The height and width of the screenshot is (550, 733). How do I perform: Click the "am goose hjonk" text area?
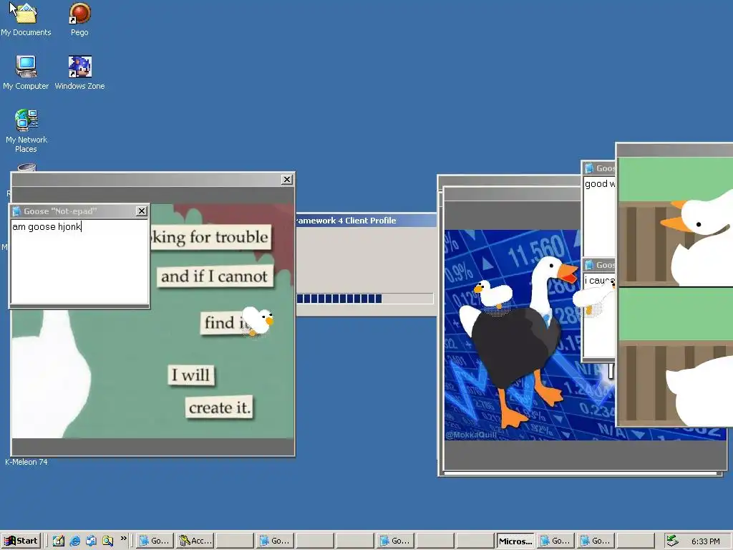point(79,262)
